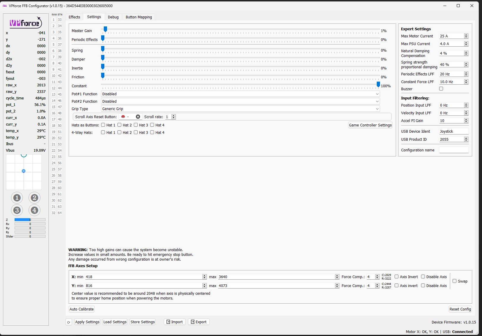482x336 pixels.
Task: Click the Reset Config button
Action: coord(460,309)
